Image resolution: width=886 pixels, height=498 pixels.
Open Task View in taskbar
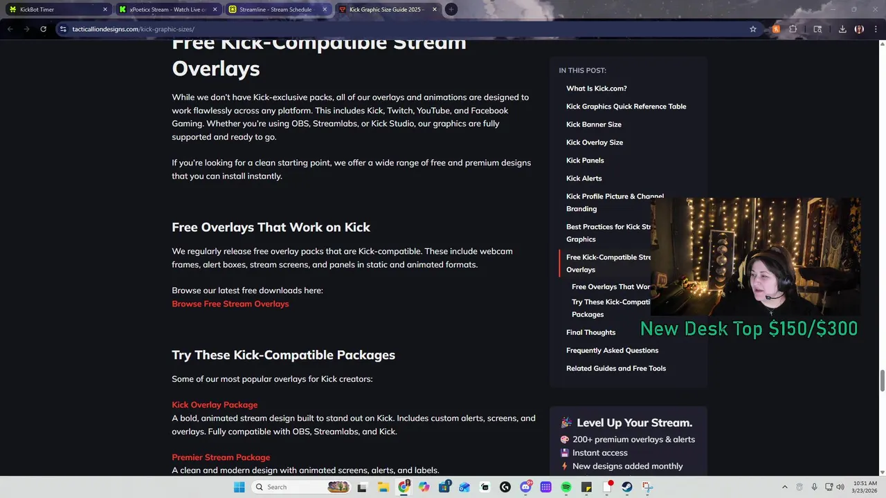(x=361, y=487)
